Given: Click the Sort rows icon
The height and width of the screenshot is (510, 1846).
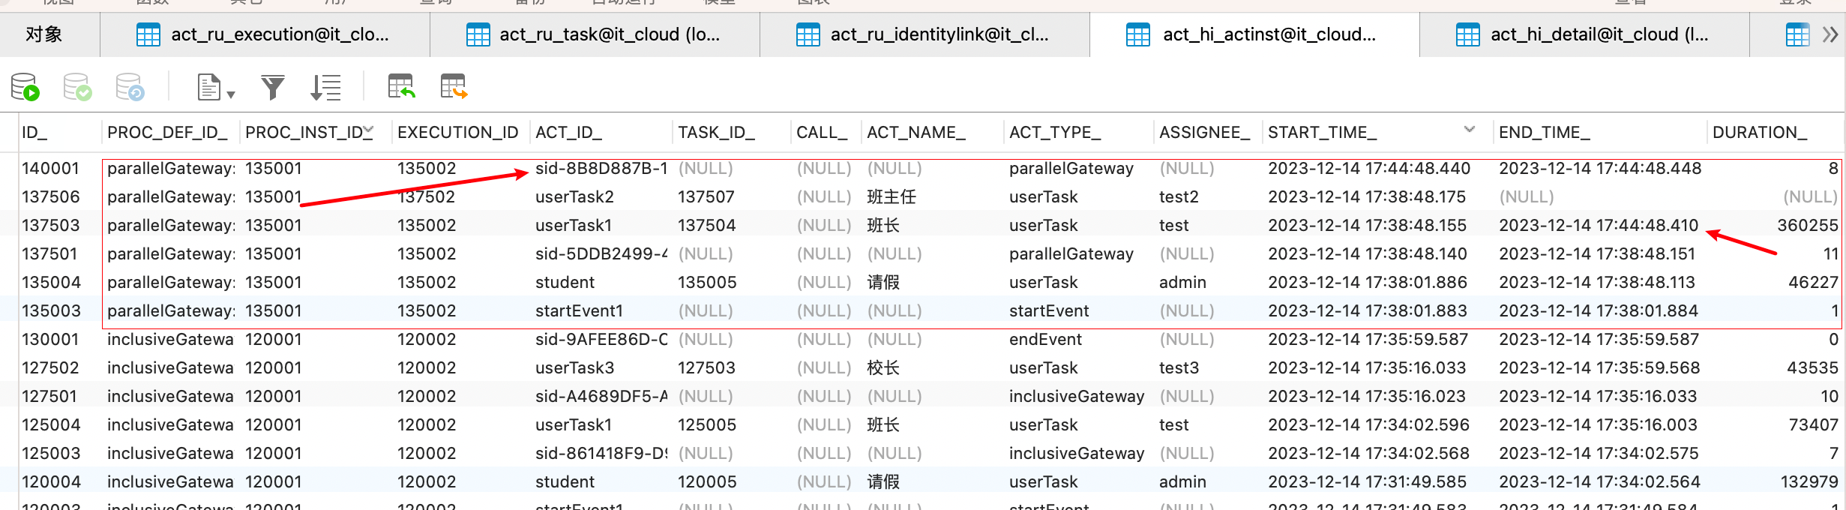Looking at the screenshot, I should click(325, 87).
